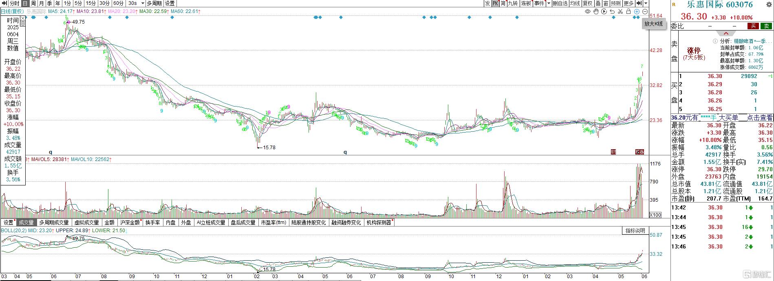The width and height of the screenshot is (774, 281).
Task: Toggle 删自选 to remove from watchlist
Action: 560,3
